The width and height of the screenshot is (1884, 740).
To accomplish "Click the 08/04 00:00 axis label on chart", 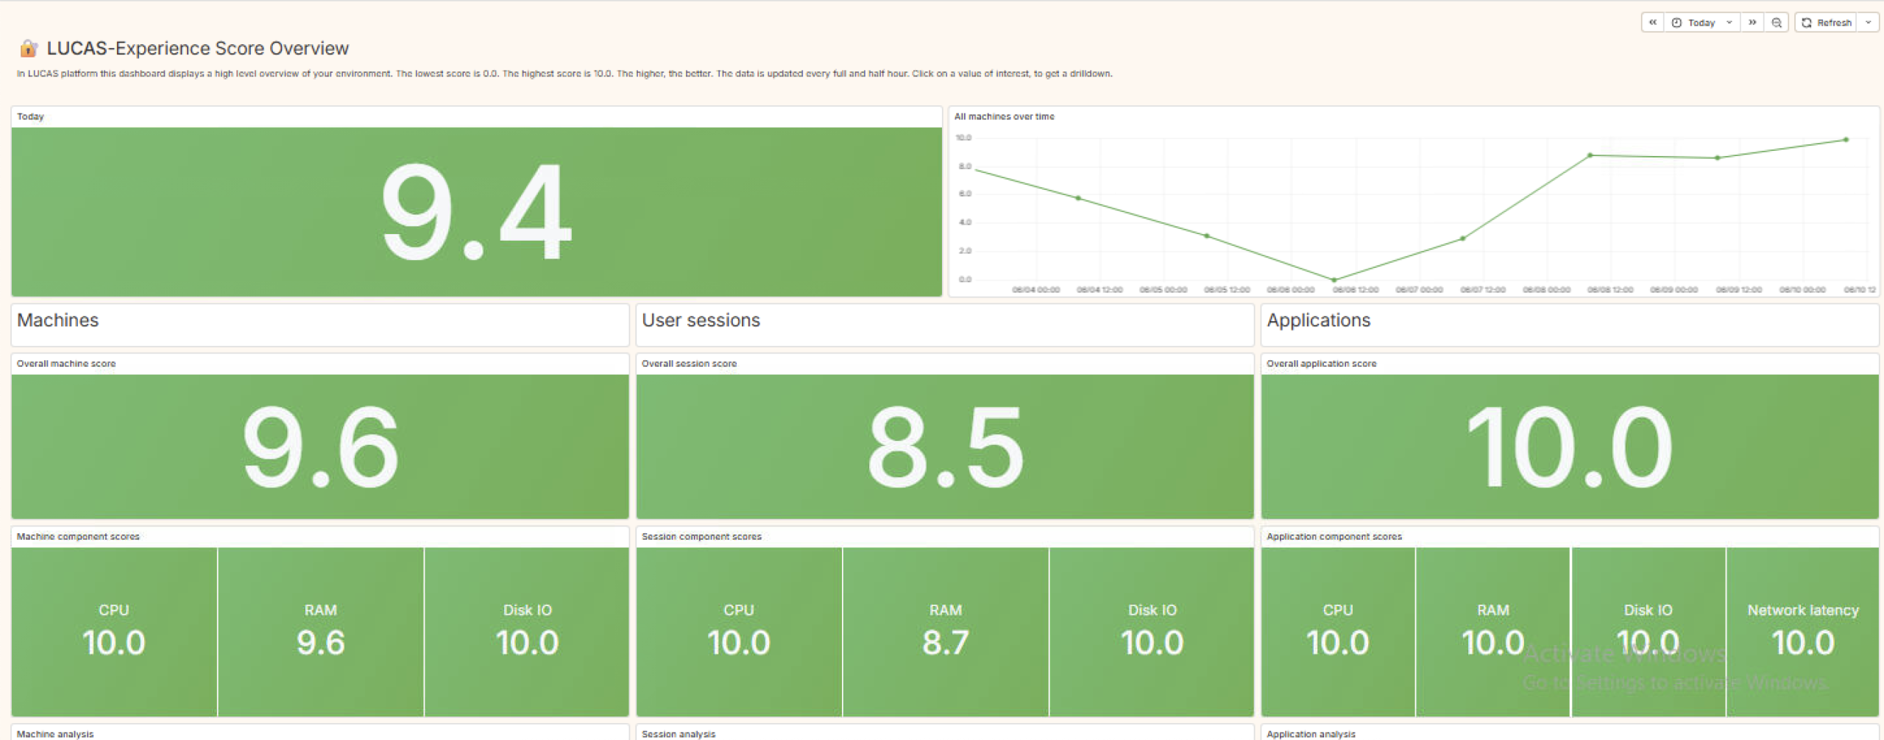I will pyautogui.click(x=1035, y=290).
